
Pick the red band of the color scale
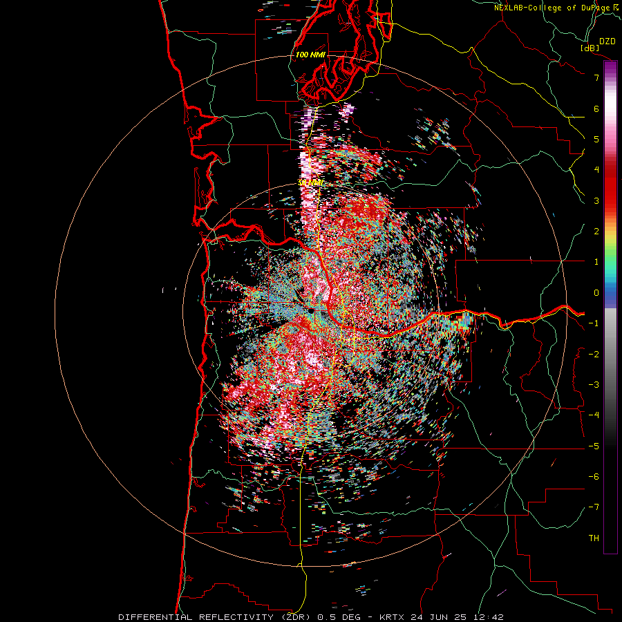(610, 187)
